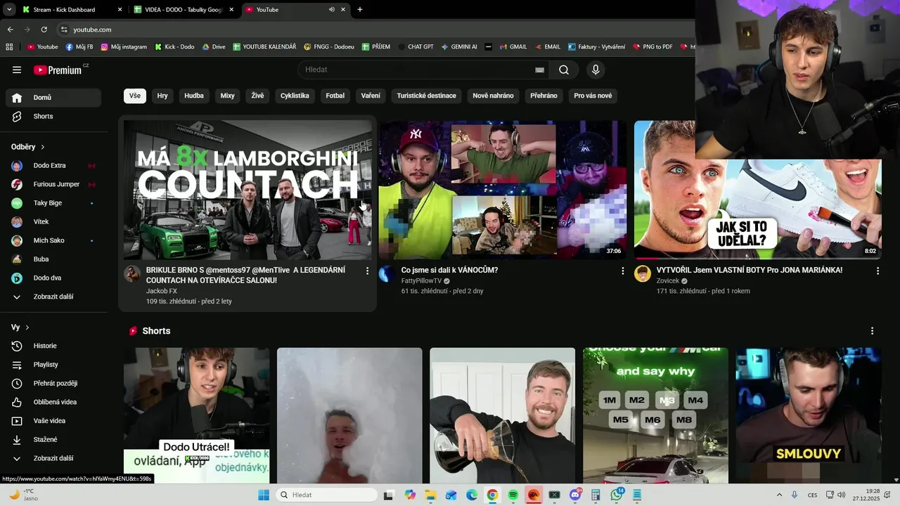Select the Živě filter chip

tap(258, 96)
